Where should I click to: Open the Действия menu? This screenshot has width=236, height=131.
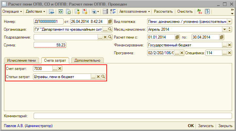tap(35, 11)
